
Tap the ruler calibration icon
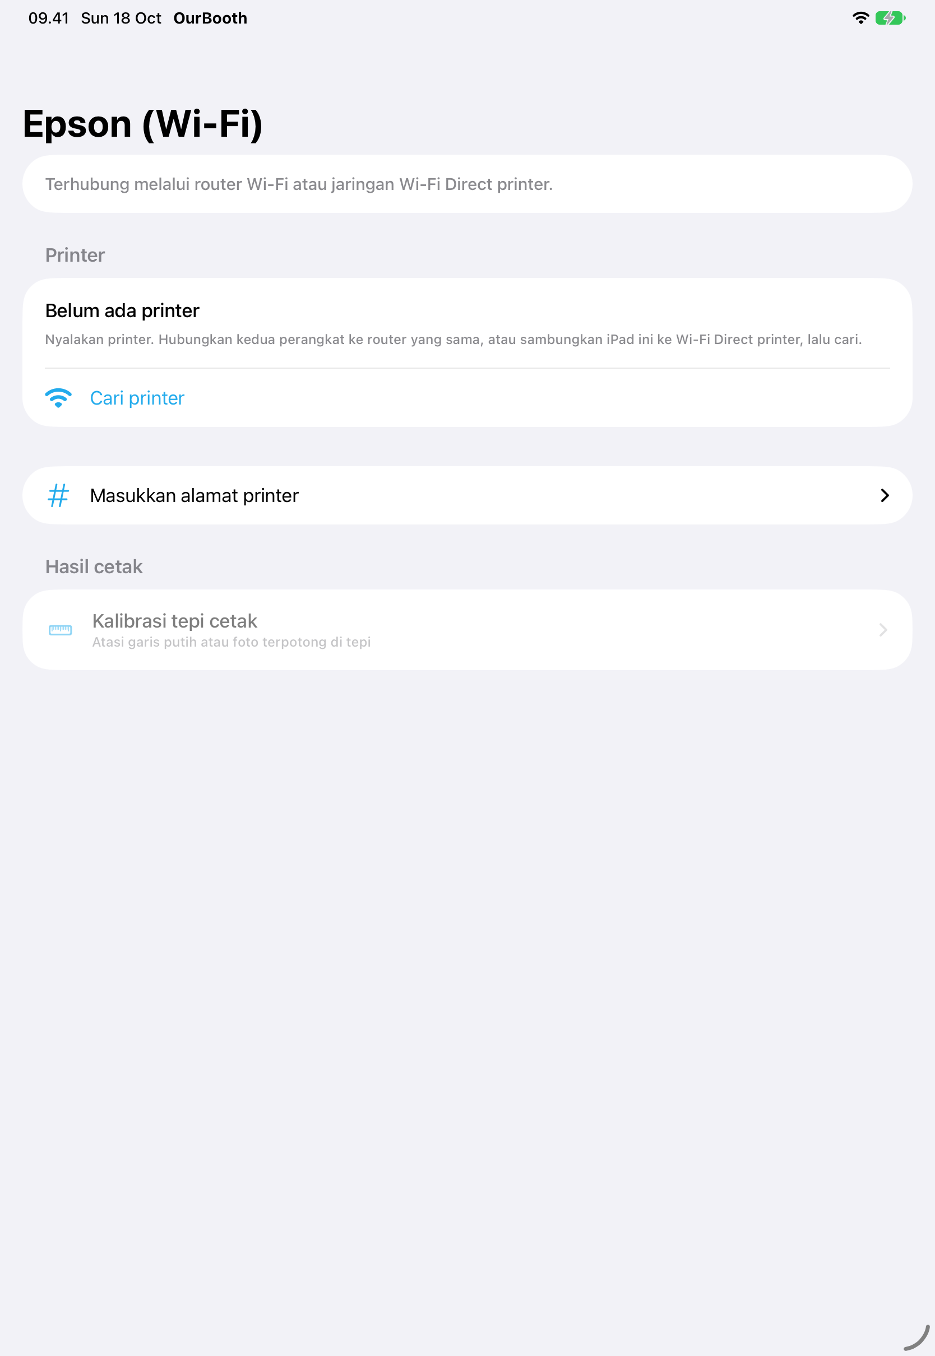pos(60,630)
